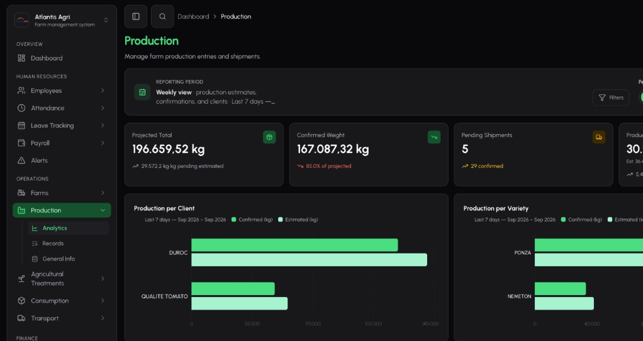643x341 pixels.
Task: Click the Records list icon
Action: [x=35, y=243]
